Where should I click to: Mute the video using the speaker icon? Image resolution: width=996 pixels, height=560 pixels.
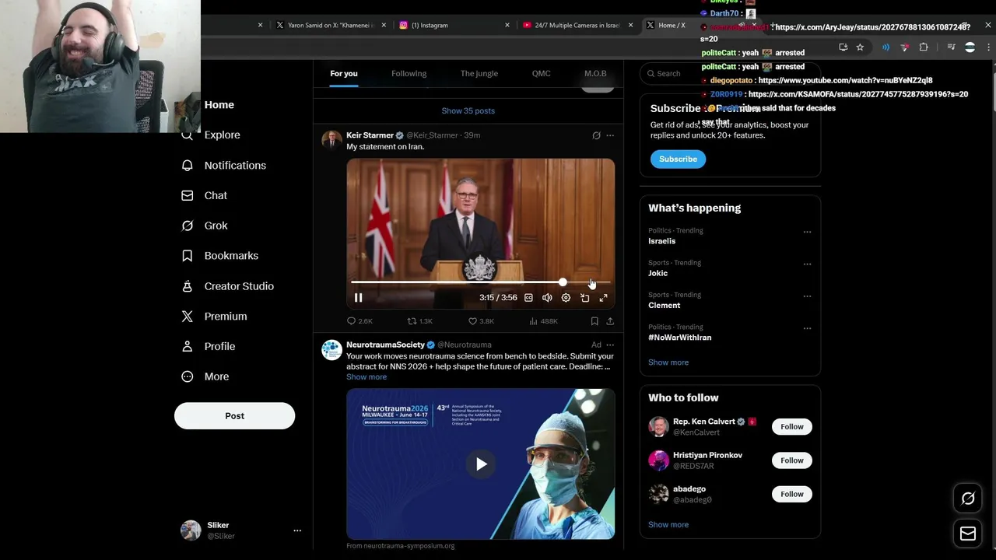[x=547, y=298]
